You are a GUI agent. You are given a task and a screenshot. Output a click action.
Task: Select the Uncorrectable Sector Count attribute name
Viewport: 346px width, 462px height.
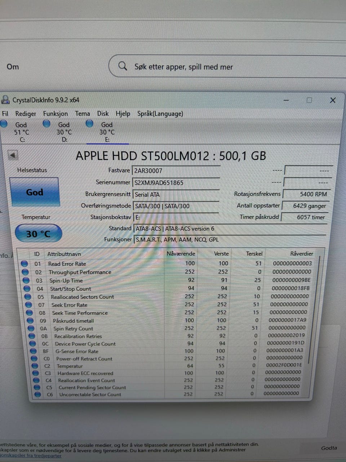(x=90, y=395)
